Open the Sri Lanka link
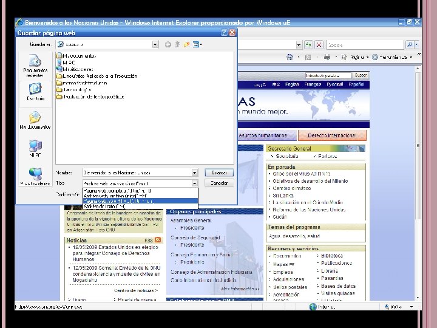This screenshot has height=328, width=437. tap(283, 196)
